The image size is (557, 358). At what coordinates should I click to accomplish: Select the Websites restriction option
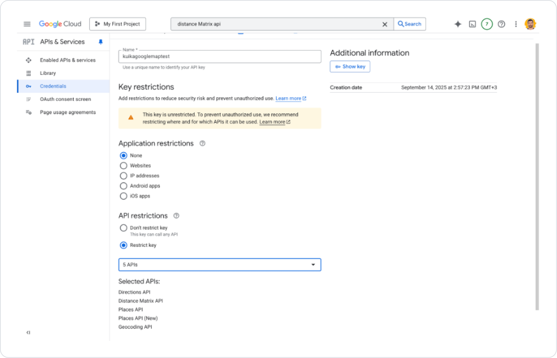tap(123, 166)
